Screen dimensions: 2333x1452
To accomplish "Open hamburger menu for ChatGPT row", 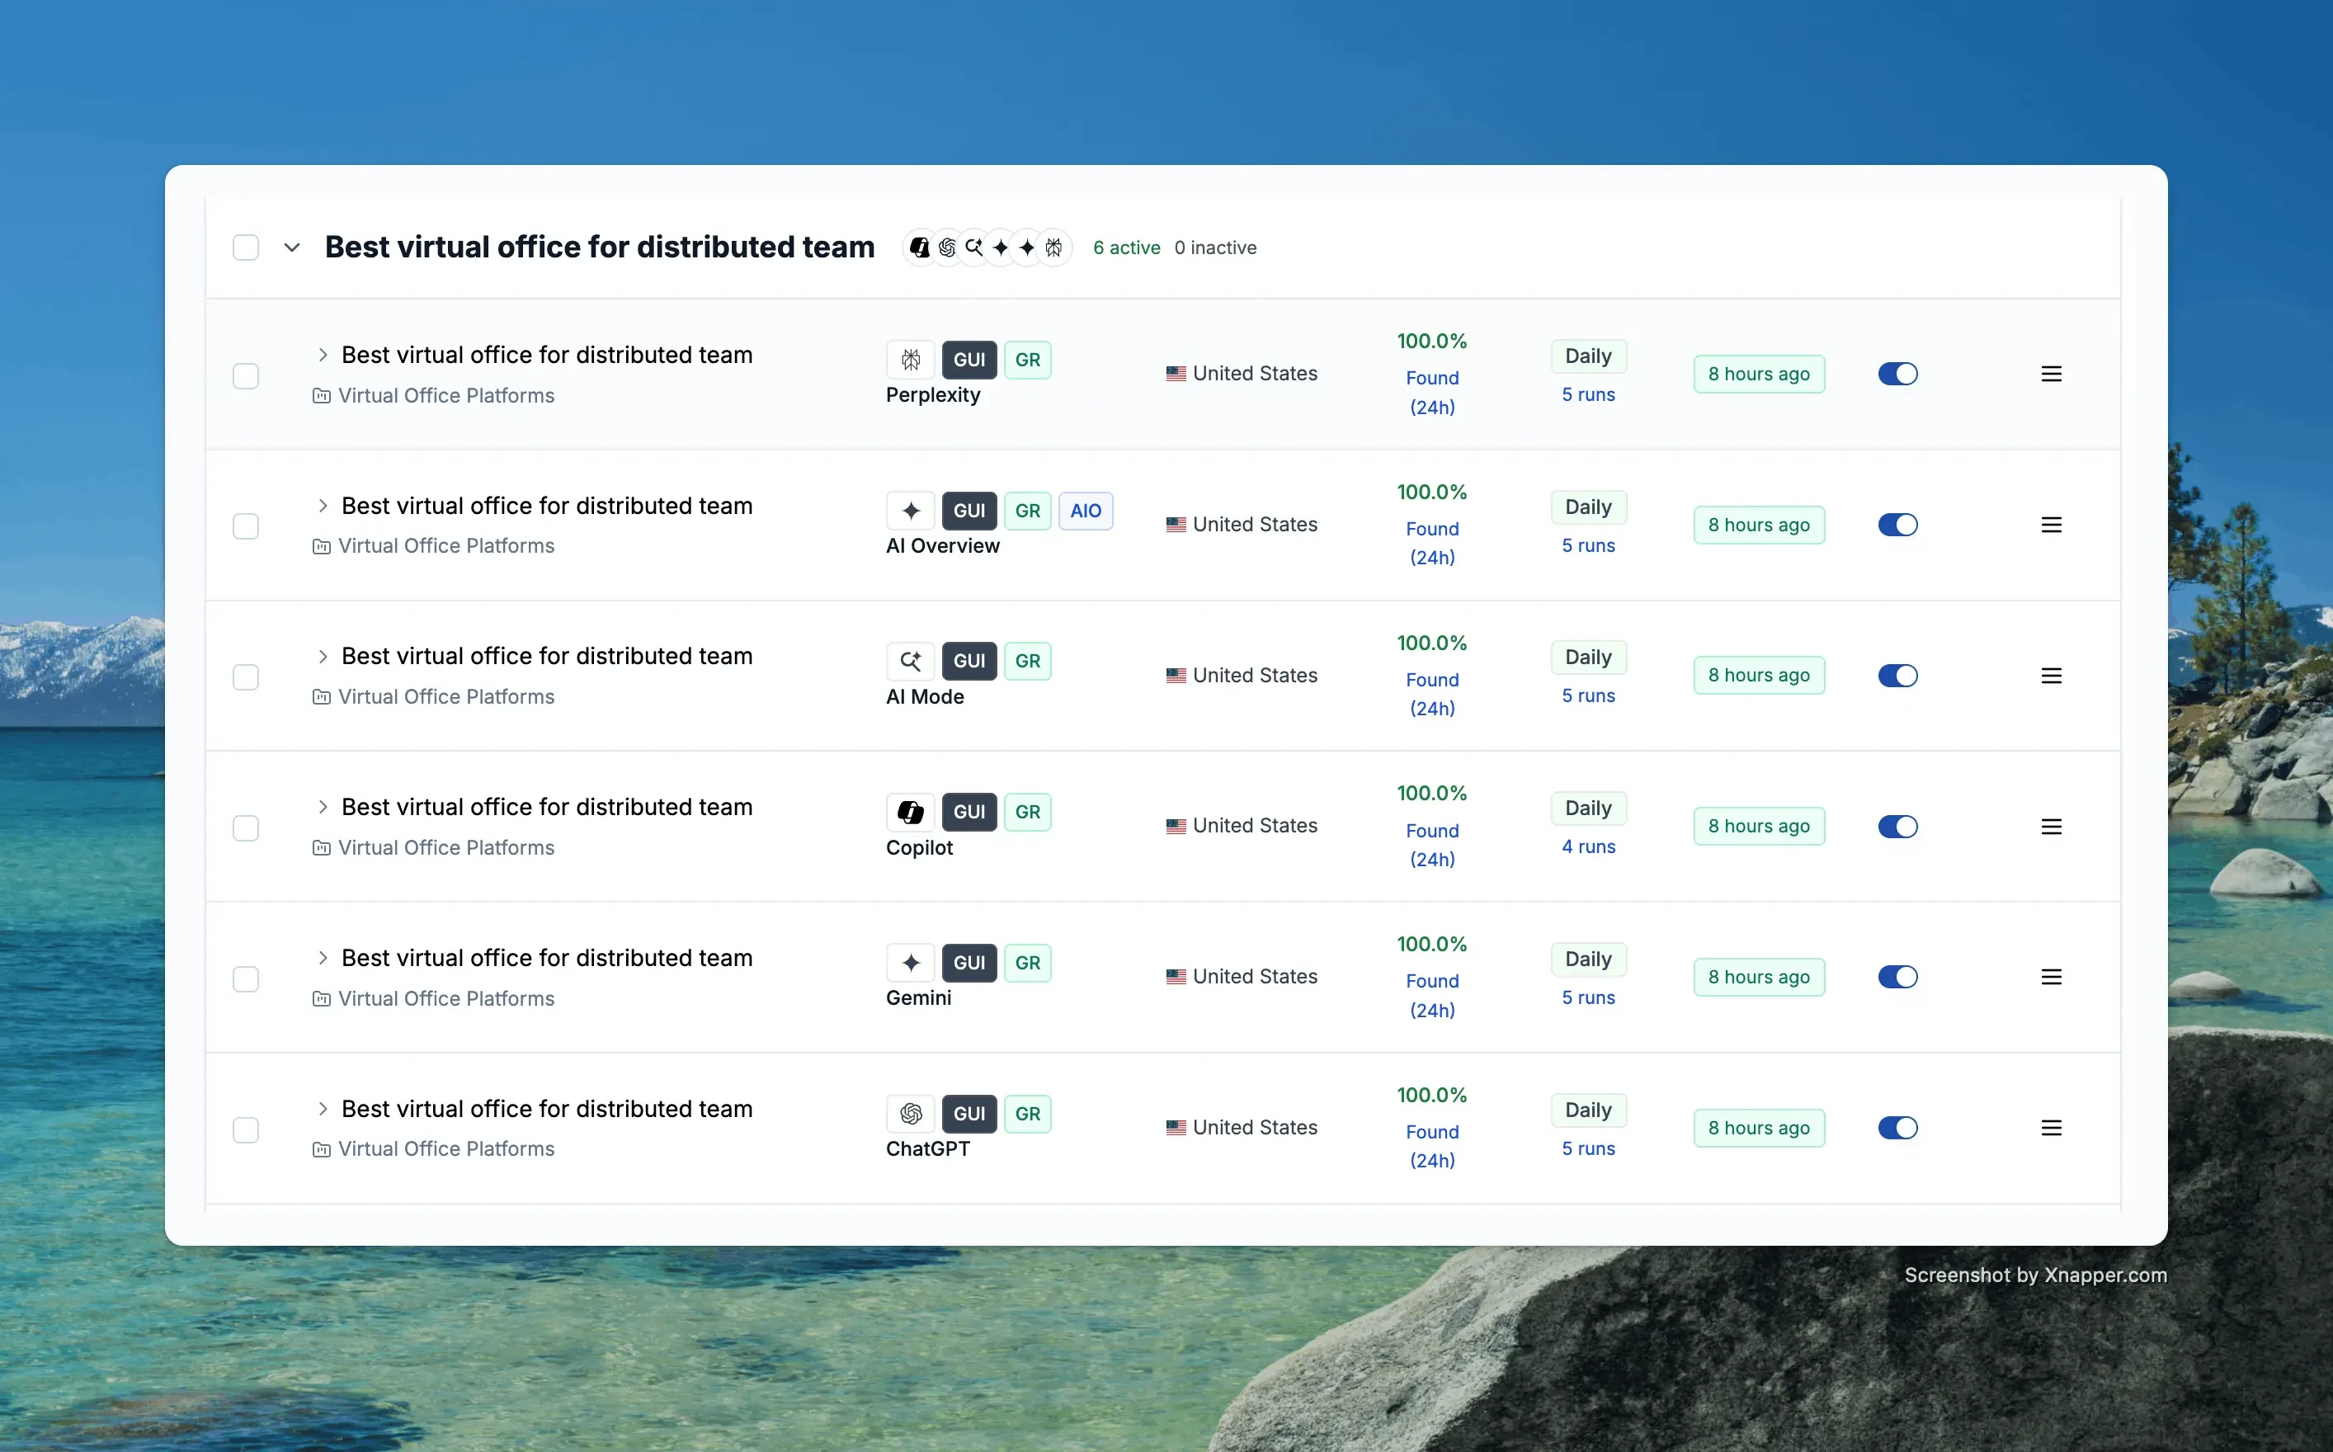I will click(x=2051, y=1129).
